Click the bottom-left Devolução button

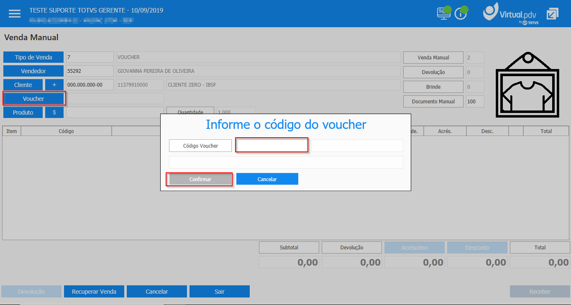31,292
